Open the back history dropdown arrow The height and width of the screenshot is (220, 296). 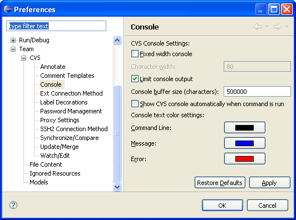click(x=267, y=26)
